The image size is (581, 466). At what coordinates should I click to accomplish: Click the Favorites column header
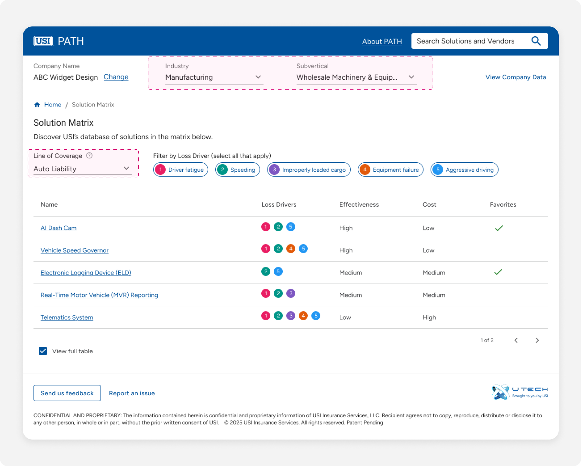(503, 204)
